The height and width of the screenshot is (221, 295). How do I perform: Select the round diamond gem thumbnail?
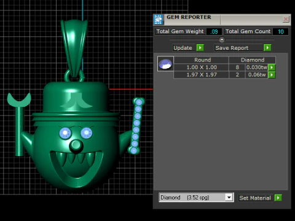tap(165, 64)
